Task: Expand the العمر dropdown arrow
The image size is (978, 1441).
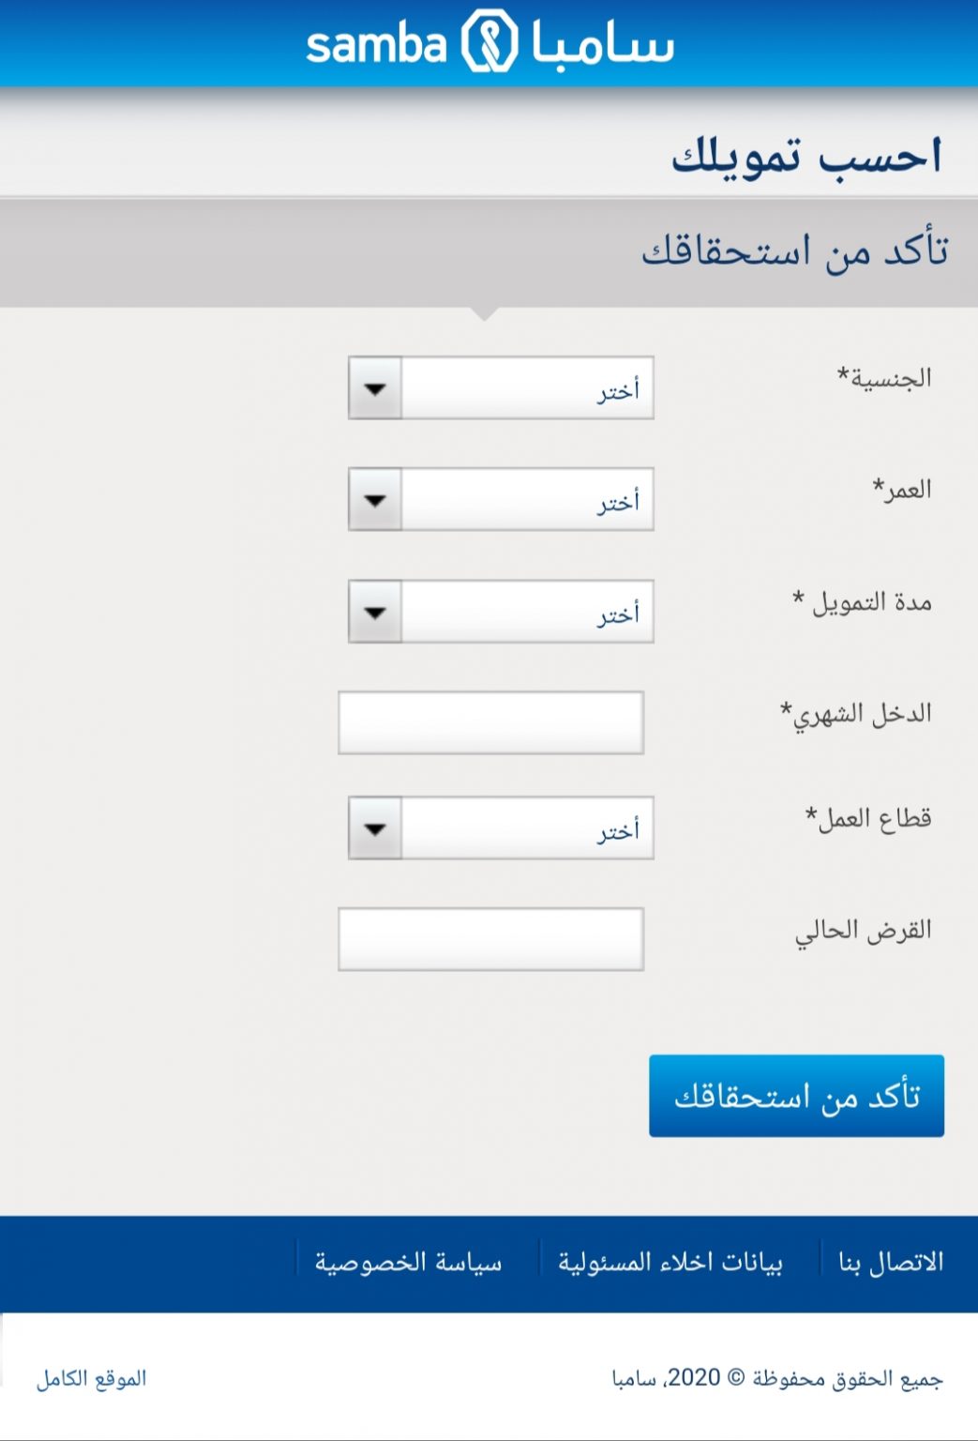Action: click(x=375, y=499)
